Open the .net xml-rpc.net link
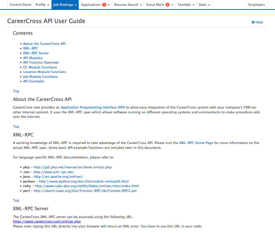Image resolution: width=275 pixels, height=233 pixels. (54, 172)
